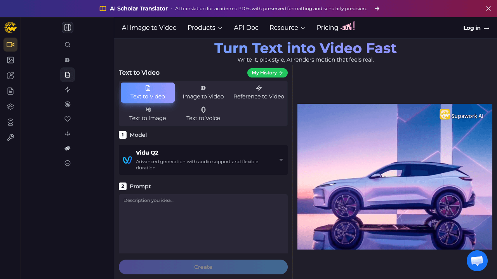The image size is (497, 279).
Task: Open the graduation cap learning section
Action: 10,106
